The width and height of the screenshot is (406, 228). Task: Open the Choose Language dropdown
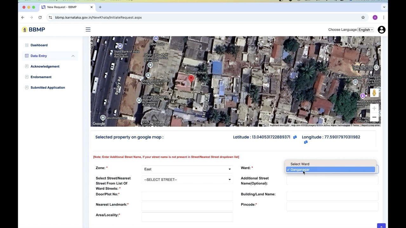(366, 29)
